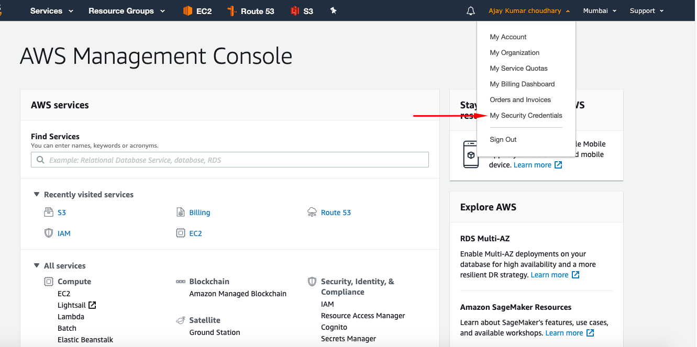Click the mobile device icon in the Stay connected card
This screenshot has width=697, height=347.
click(471, 154)
